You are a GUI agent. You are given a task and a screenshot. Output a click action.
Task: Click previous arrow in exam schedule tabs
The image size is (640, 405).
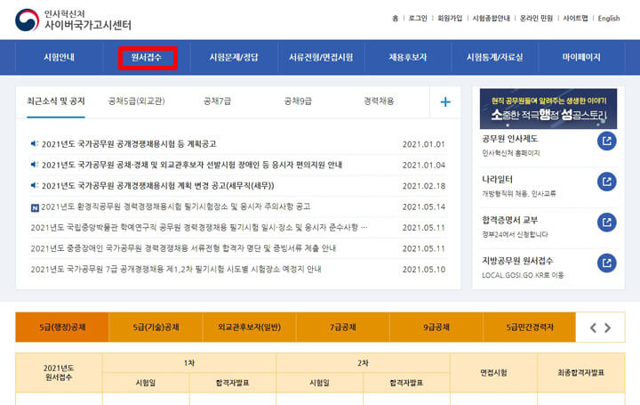tap(593, 328)
